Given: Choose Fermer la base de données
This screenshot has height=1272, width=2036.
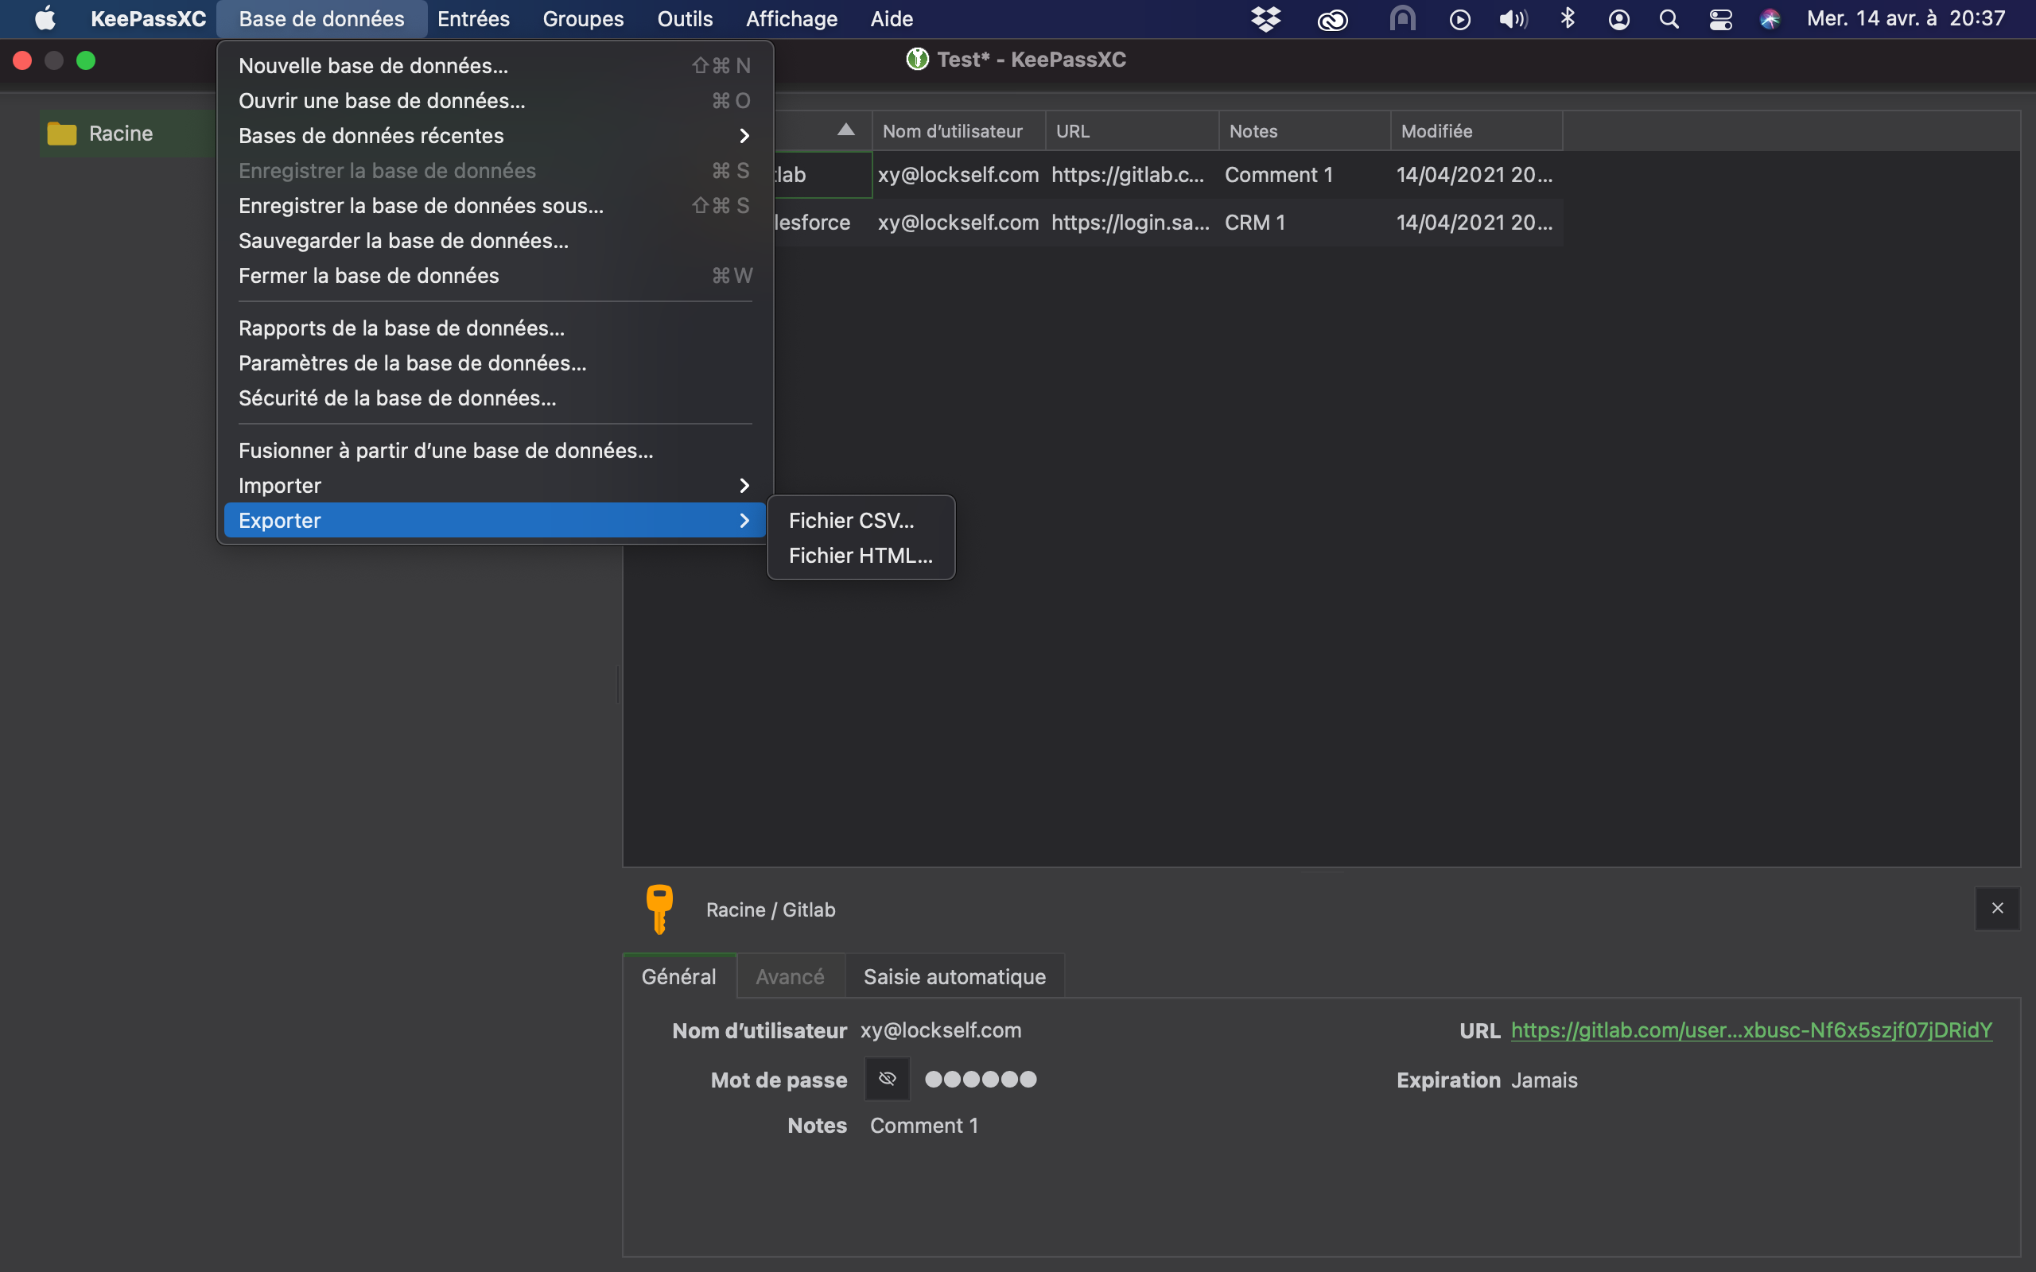Looking at the screenshot, I should (495, 276).
